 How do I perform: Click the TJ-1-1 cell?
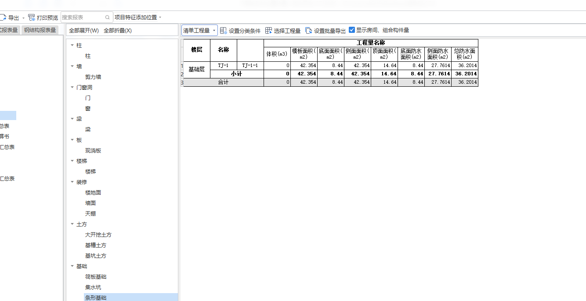(x=250, y=66)
